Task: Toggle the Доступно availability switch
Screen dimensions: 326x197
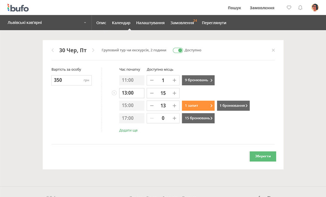Action: [178, 50]
